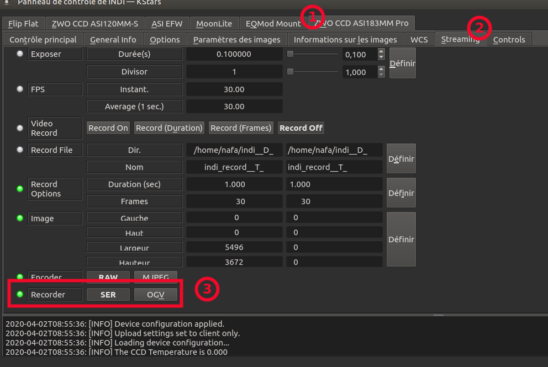The width and height of the screenshot is (548, 367).
Task: Click the splitter handle above the log
Action: tap(438, 315)
